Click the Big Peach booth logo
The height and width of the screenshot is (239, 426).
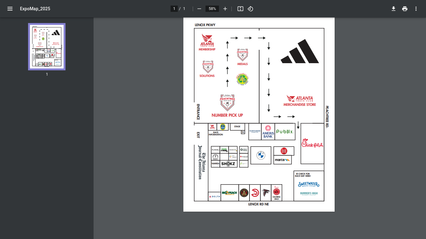230,193
